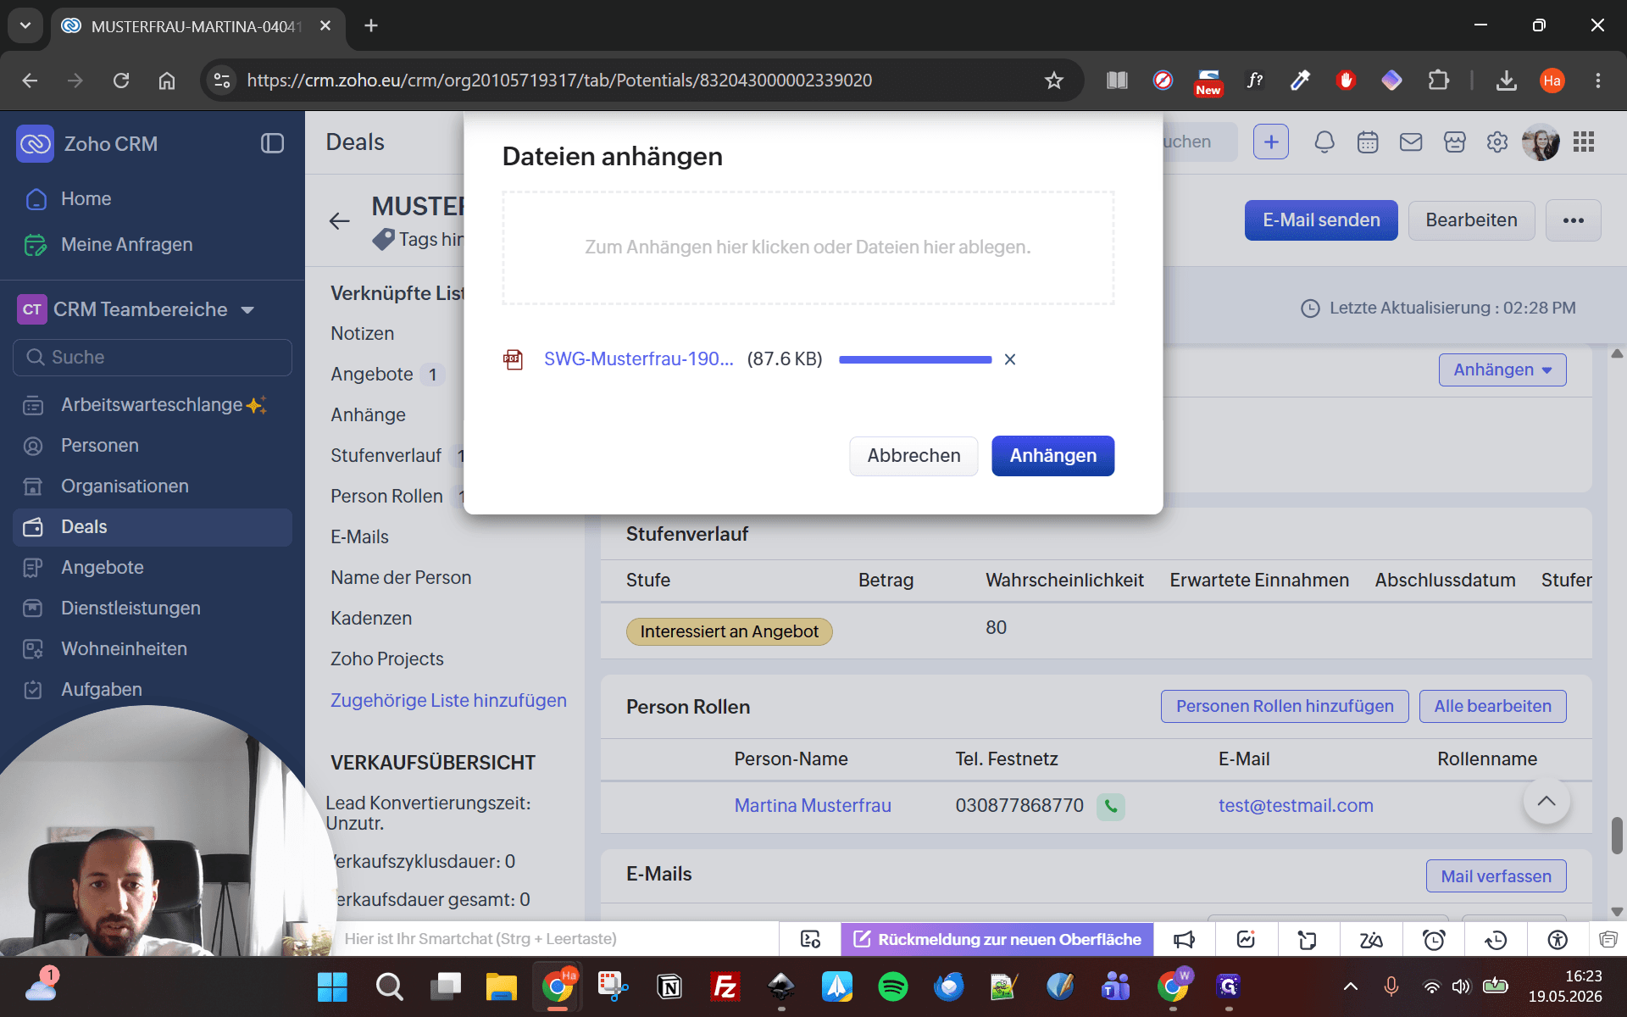Focus the sidebar Suche field
This screenshot has width=1627, height=1017.
point(153,358)
